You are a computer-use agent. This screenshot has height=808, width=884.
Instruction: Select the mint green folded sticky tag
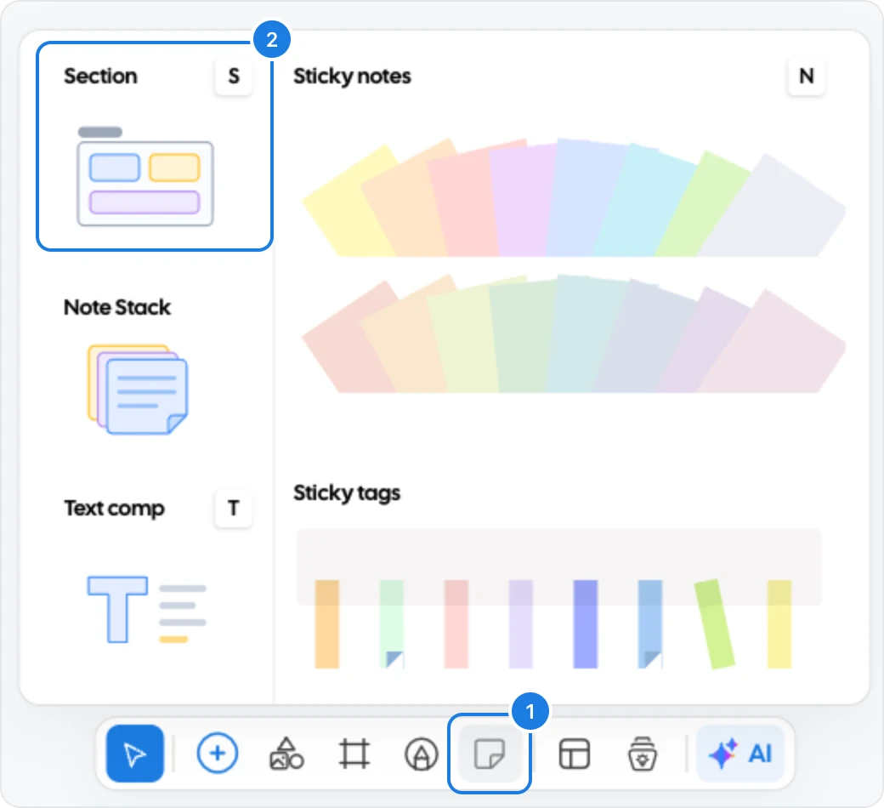pos(392,623)
